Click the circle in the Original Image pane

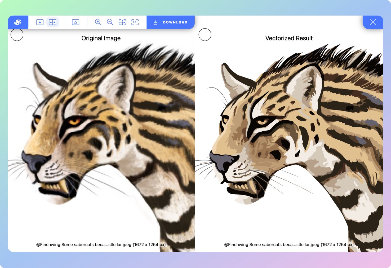tap(17, 35)
